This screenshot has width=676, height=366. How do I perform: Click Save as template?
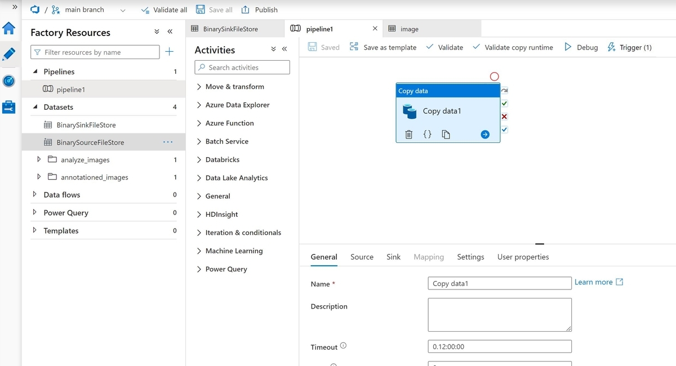click(x=383, y=47)
